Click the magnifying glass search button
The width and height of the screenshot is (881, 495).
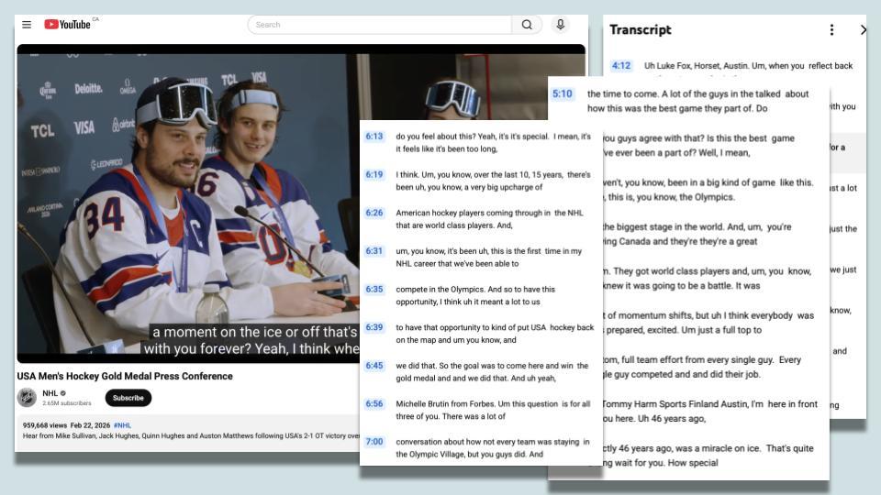coord(527,25)
